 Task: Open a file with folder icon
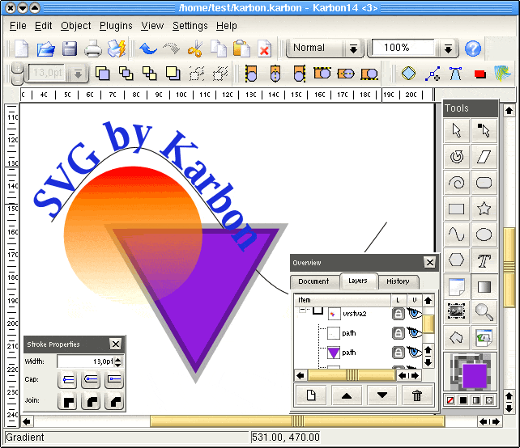pyautogui.click(x=45, y=49)
